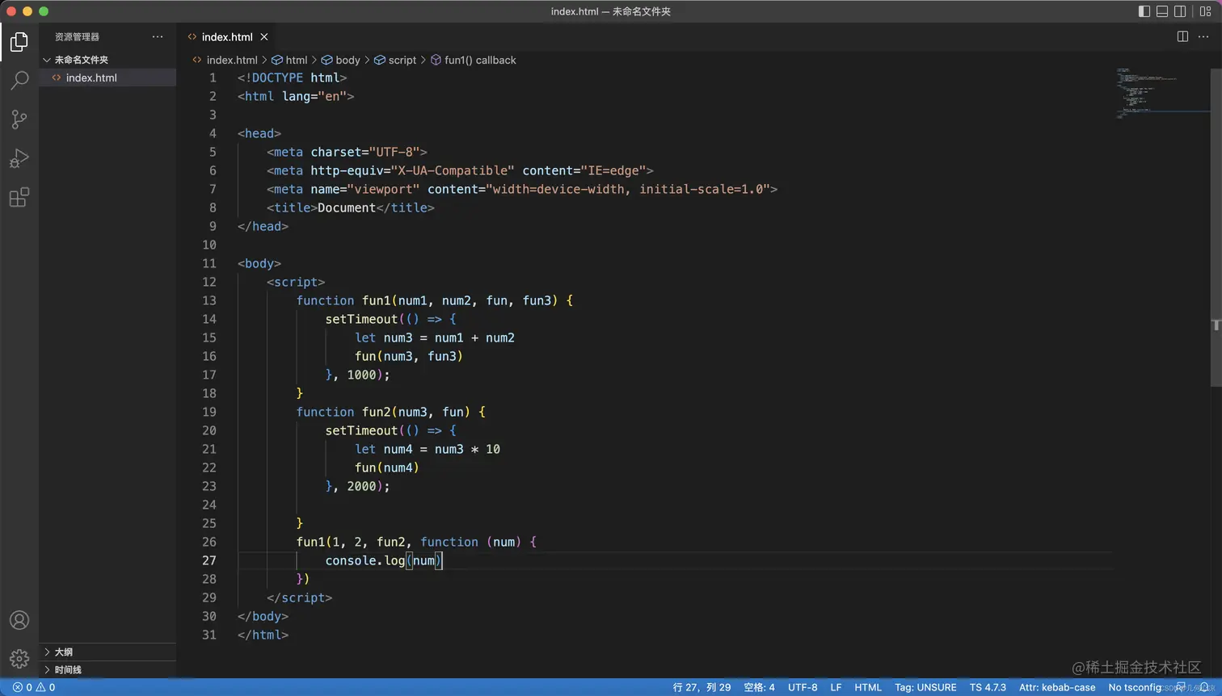This screenshot has height=696, width=1222.
Task: Click the body breadcrumb segment
Action: coord(341,60)
